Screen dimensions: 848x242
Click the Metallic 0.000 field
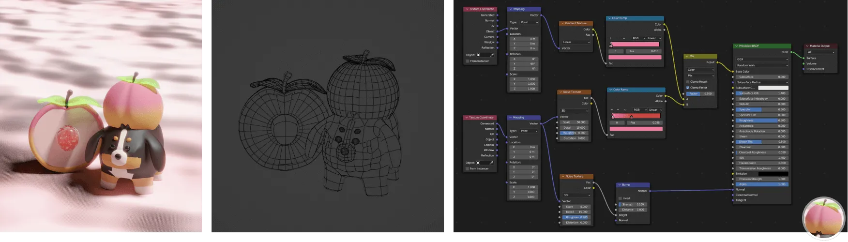(x=762, y=104)
